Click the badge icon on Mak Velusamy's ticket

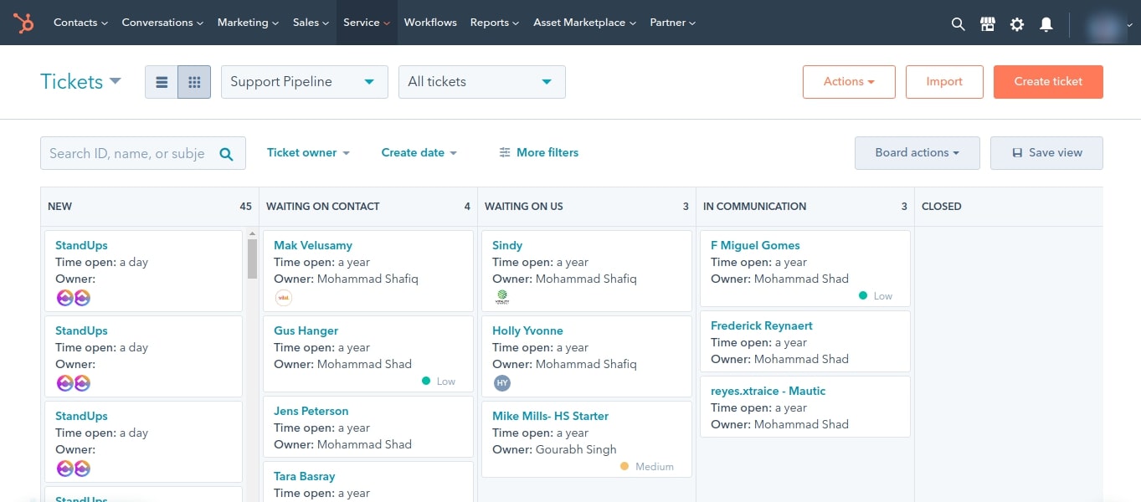coord(283,297)
